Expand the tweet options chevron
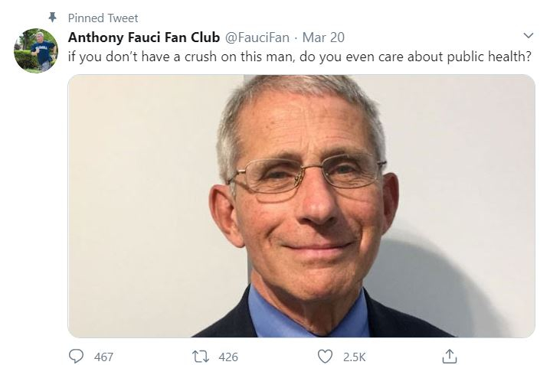This screenshot has width=550, height=365. click(527, 36)
